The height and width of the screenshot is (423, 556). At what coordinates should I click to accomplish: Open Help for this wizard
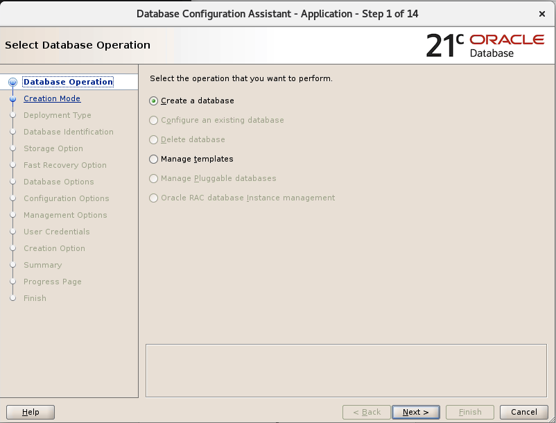31,411
